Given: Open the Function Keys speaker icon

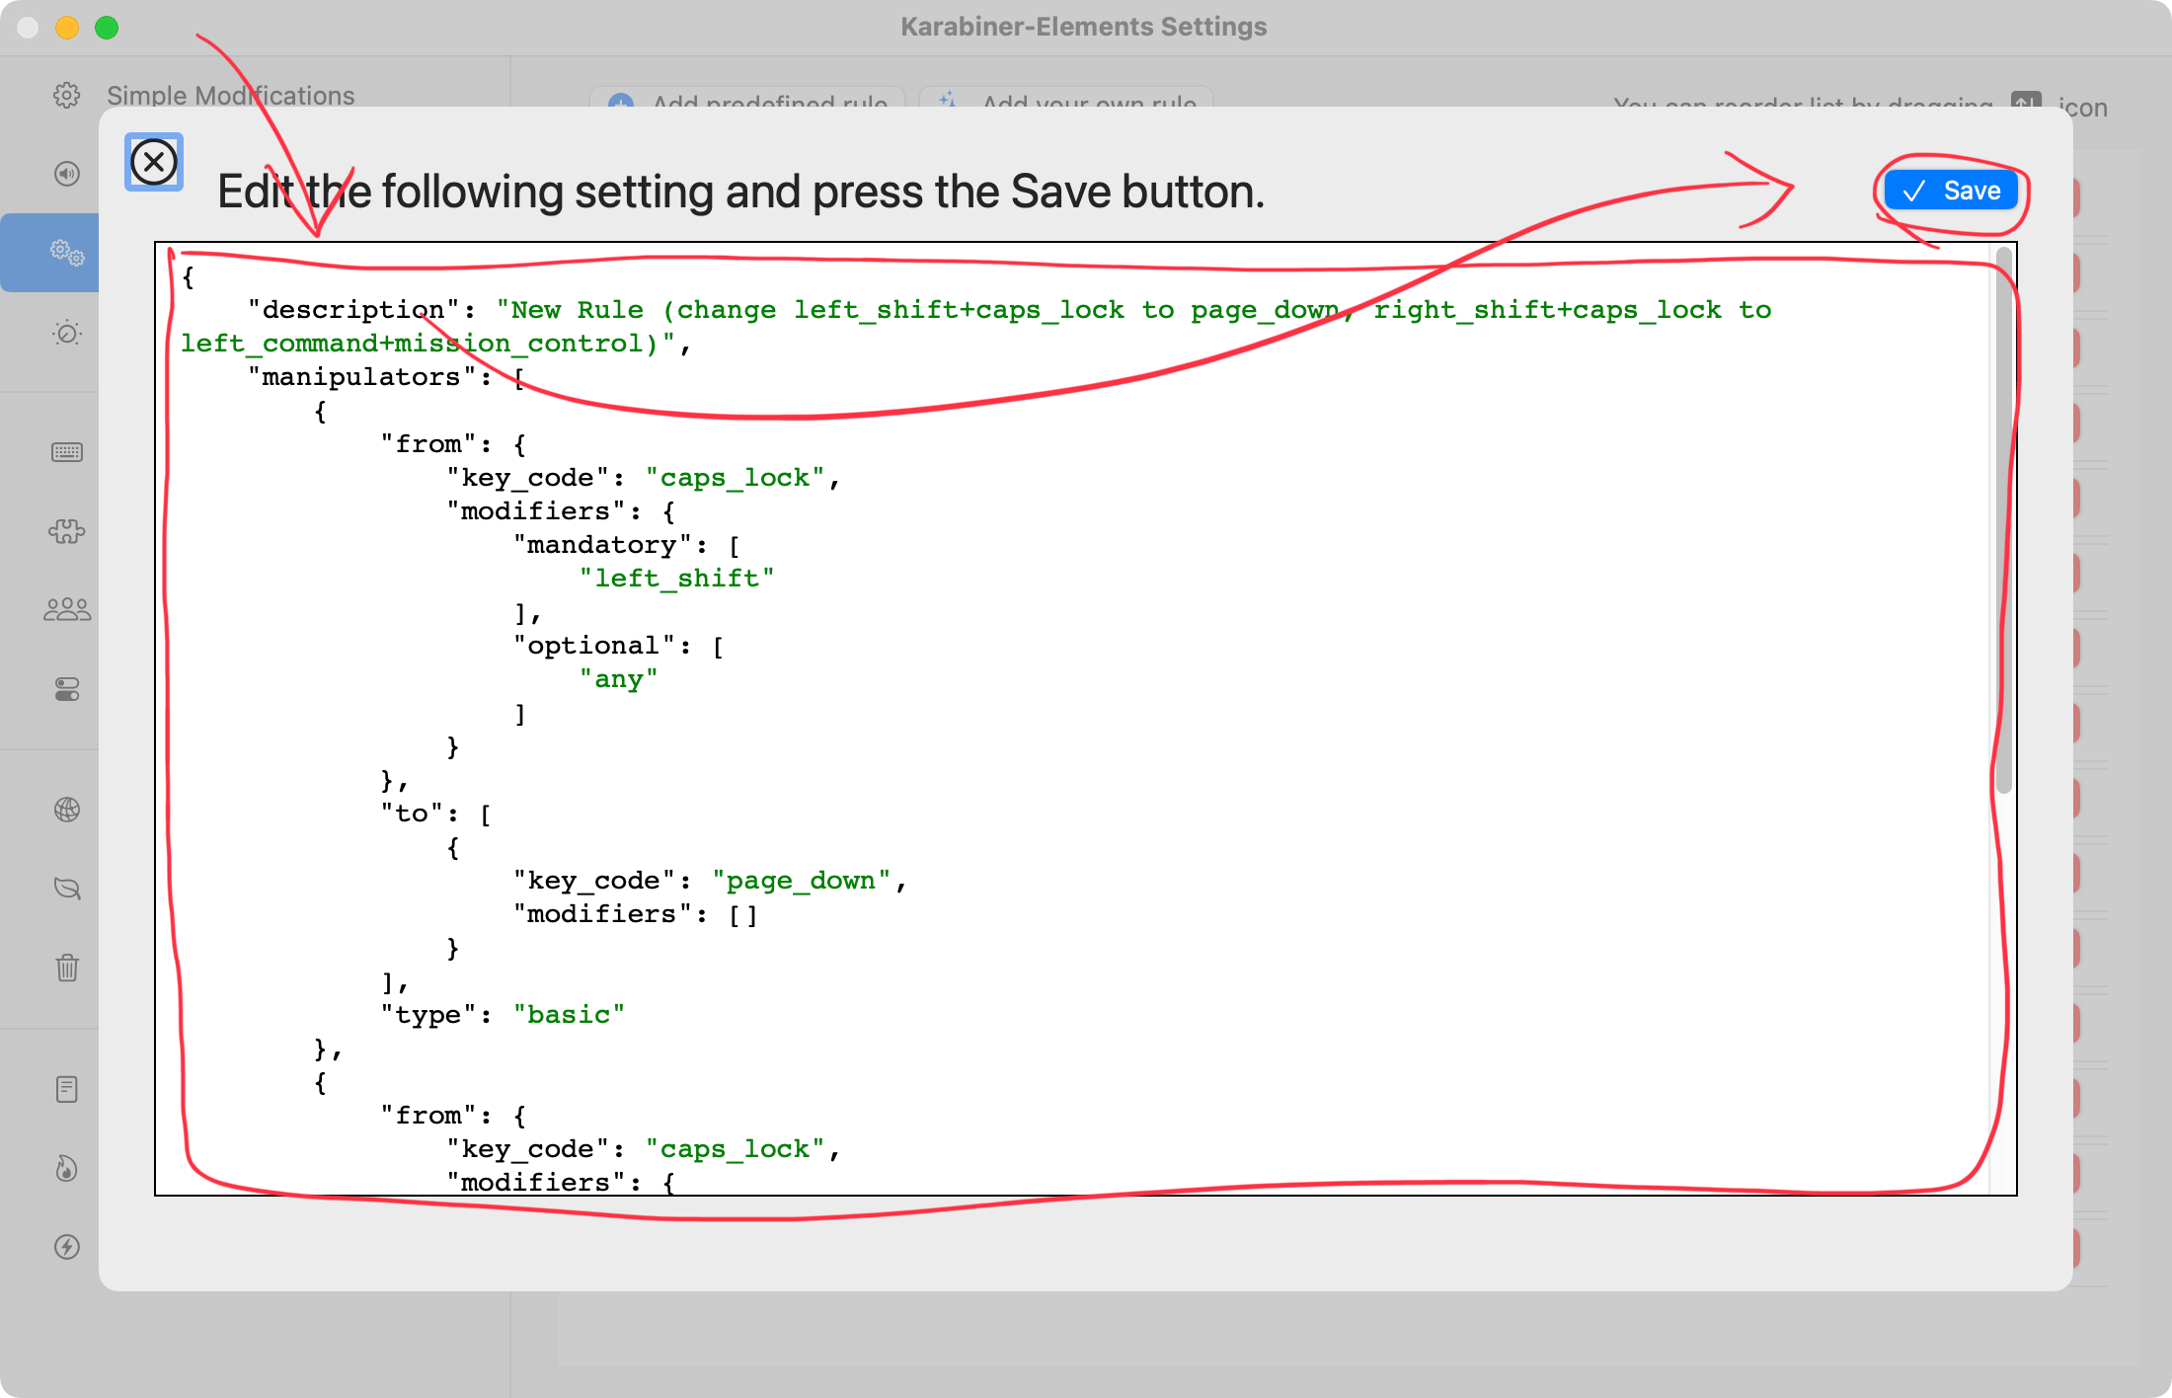Looking at the screenshot, I should 67,174.
